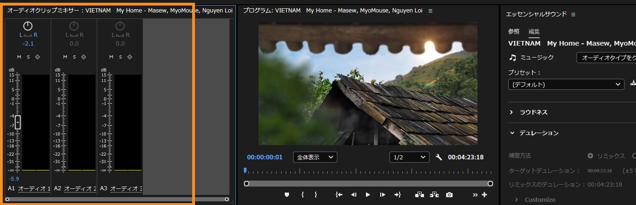The image size is (636, 205).
Task: Click track name オーディオ 3
Action: click(x=126, y=189)
